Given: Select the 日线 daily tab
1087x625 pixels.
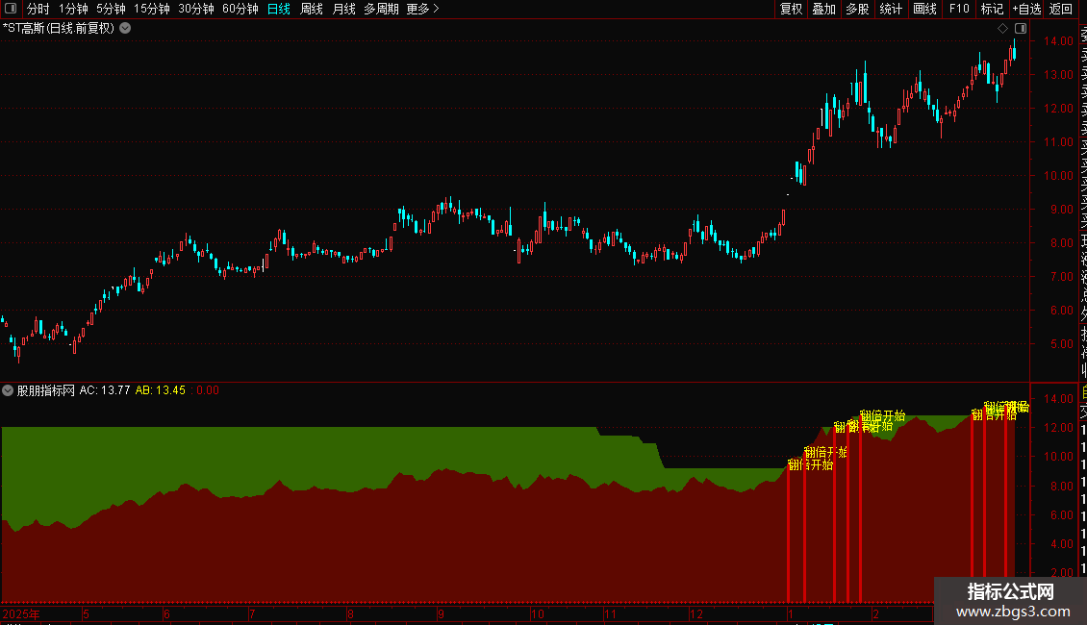Looking at the screenshot, I should (279, 9).
